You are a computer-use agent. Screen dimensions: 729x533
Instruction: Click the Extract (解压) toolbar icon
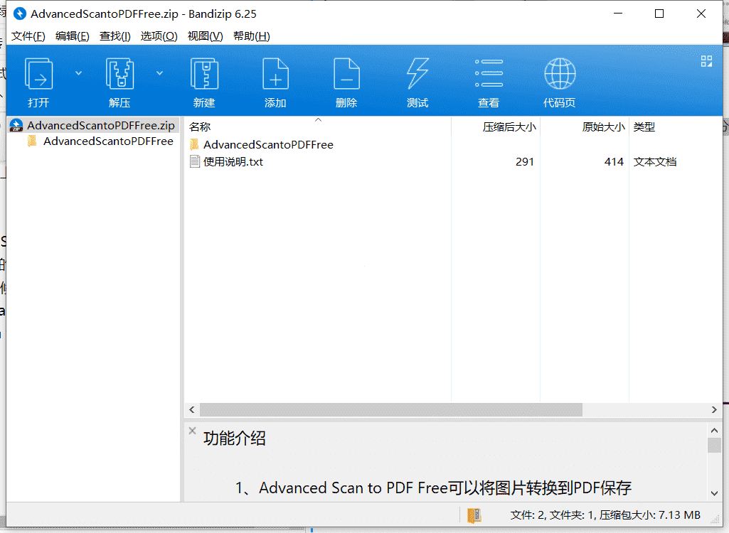tap(120, 74)
